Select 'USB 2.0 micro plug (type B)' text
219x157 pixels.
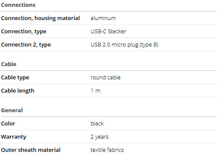pos(124,45)
